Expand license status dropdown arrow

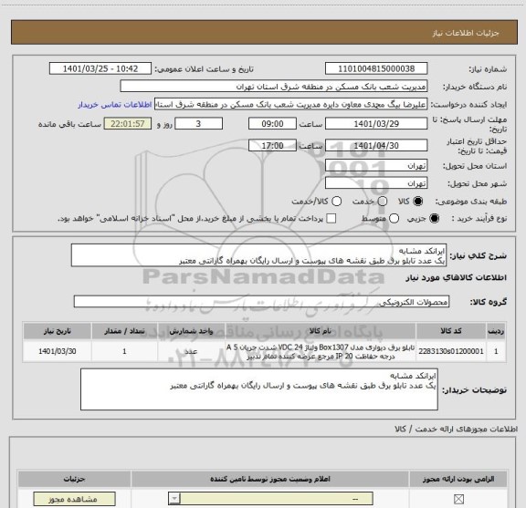tap(174, 499)
